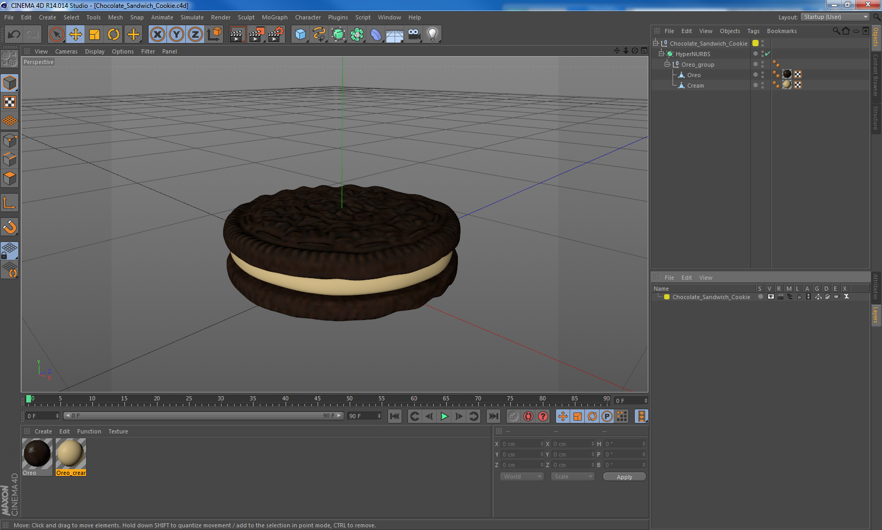Open the spline pen tools
Image resolution: width=882 pixels, height=530 pixels.
(319, 35)
